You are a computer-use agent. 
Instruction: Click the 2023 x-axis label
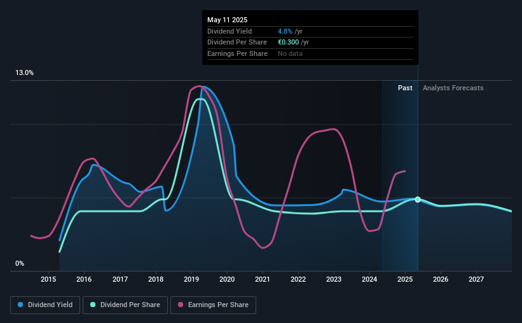click(x=334, y=279)
